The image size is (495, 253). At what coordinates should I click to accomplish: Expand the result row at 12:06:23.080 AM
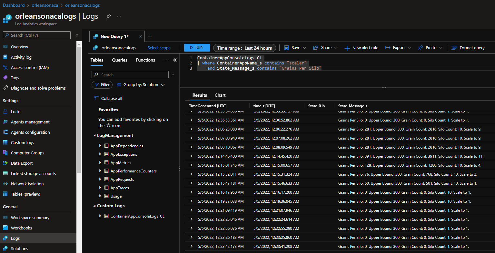(x=192, y=129)
